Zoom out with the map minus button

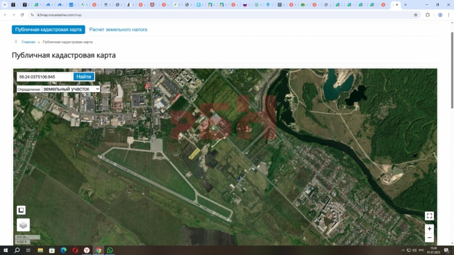pos(429,238)
